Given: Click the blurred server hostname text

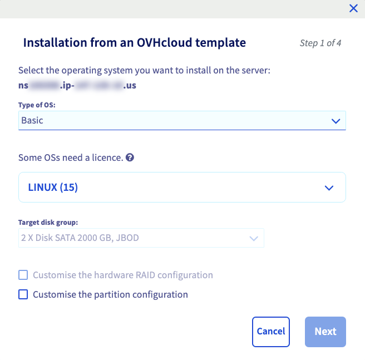Looking at the screenshot, I should [x=77, y=86].
